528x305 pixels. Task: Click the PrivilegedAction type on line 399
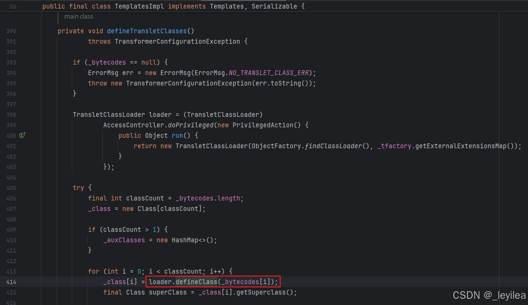[x=263, y=125]
